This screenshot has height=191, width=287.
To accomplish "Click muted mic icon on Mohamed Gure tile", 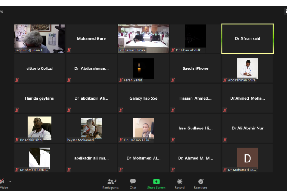I will [x=69, y=50].
